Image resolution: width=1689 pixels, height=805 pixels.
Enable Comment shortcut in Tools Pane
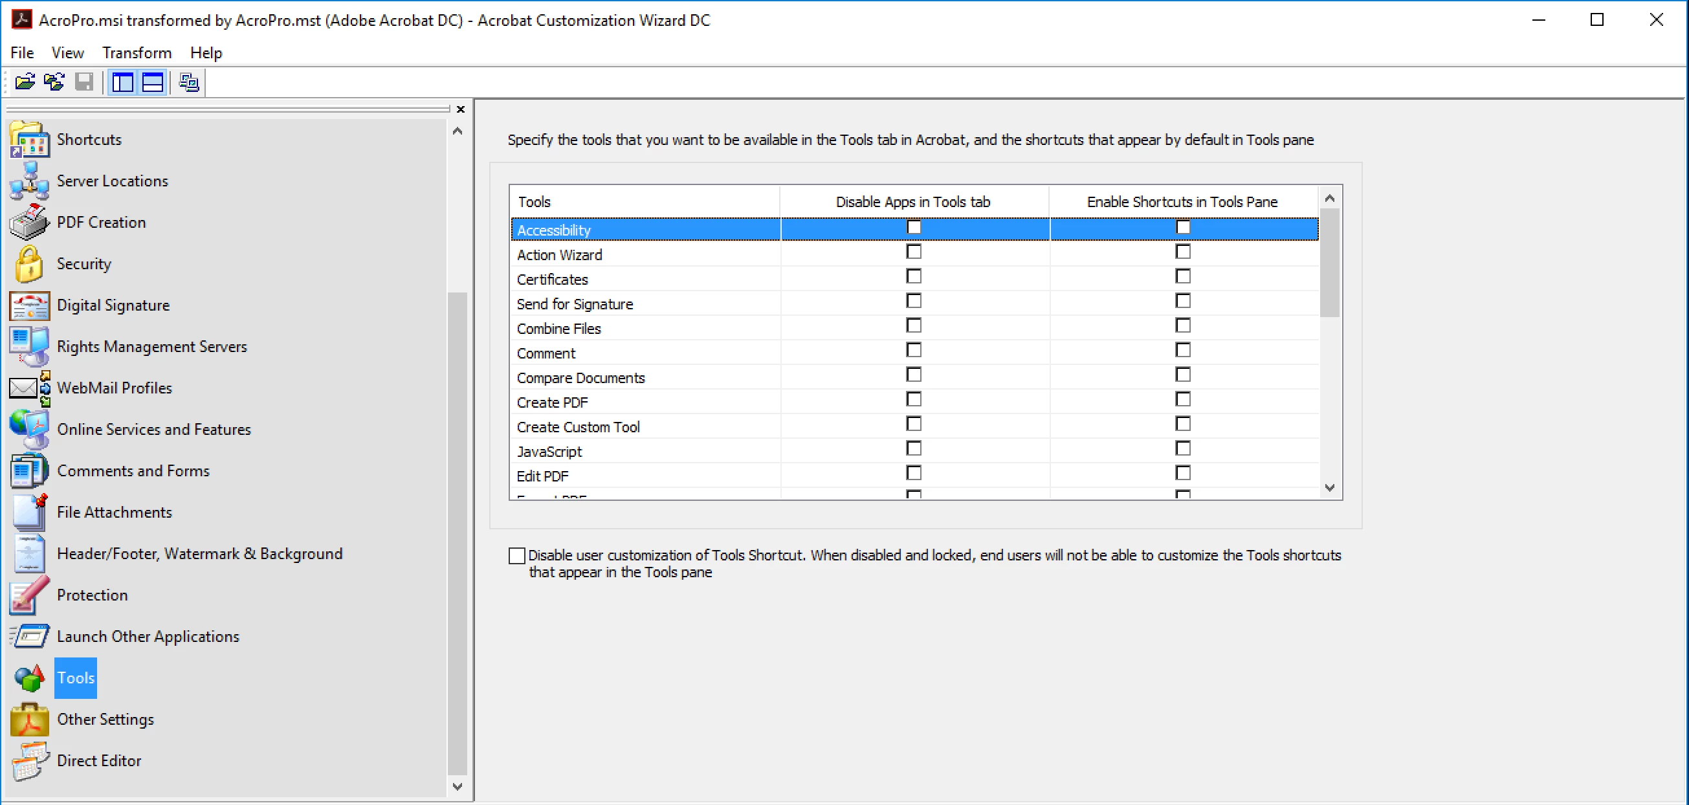[1182, 350]
